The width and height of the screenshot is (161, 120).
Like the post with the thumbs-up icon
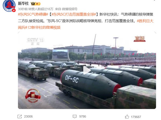coord(127,117)
